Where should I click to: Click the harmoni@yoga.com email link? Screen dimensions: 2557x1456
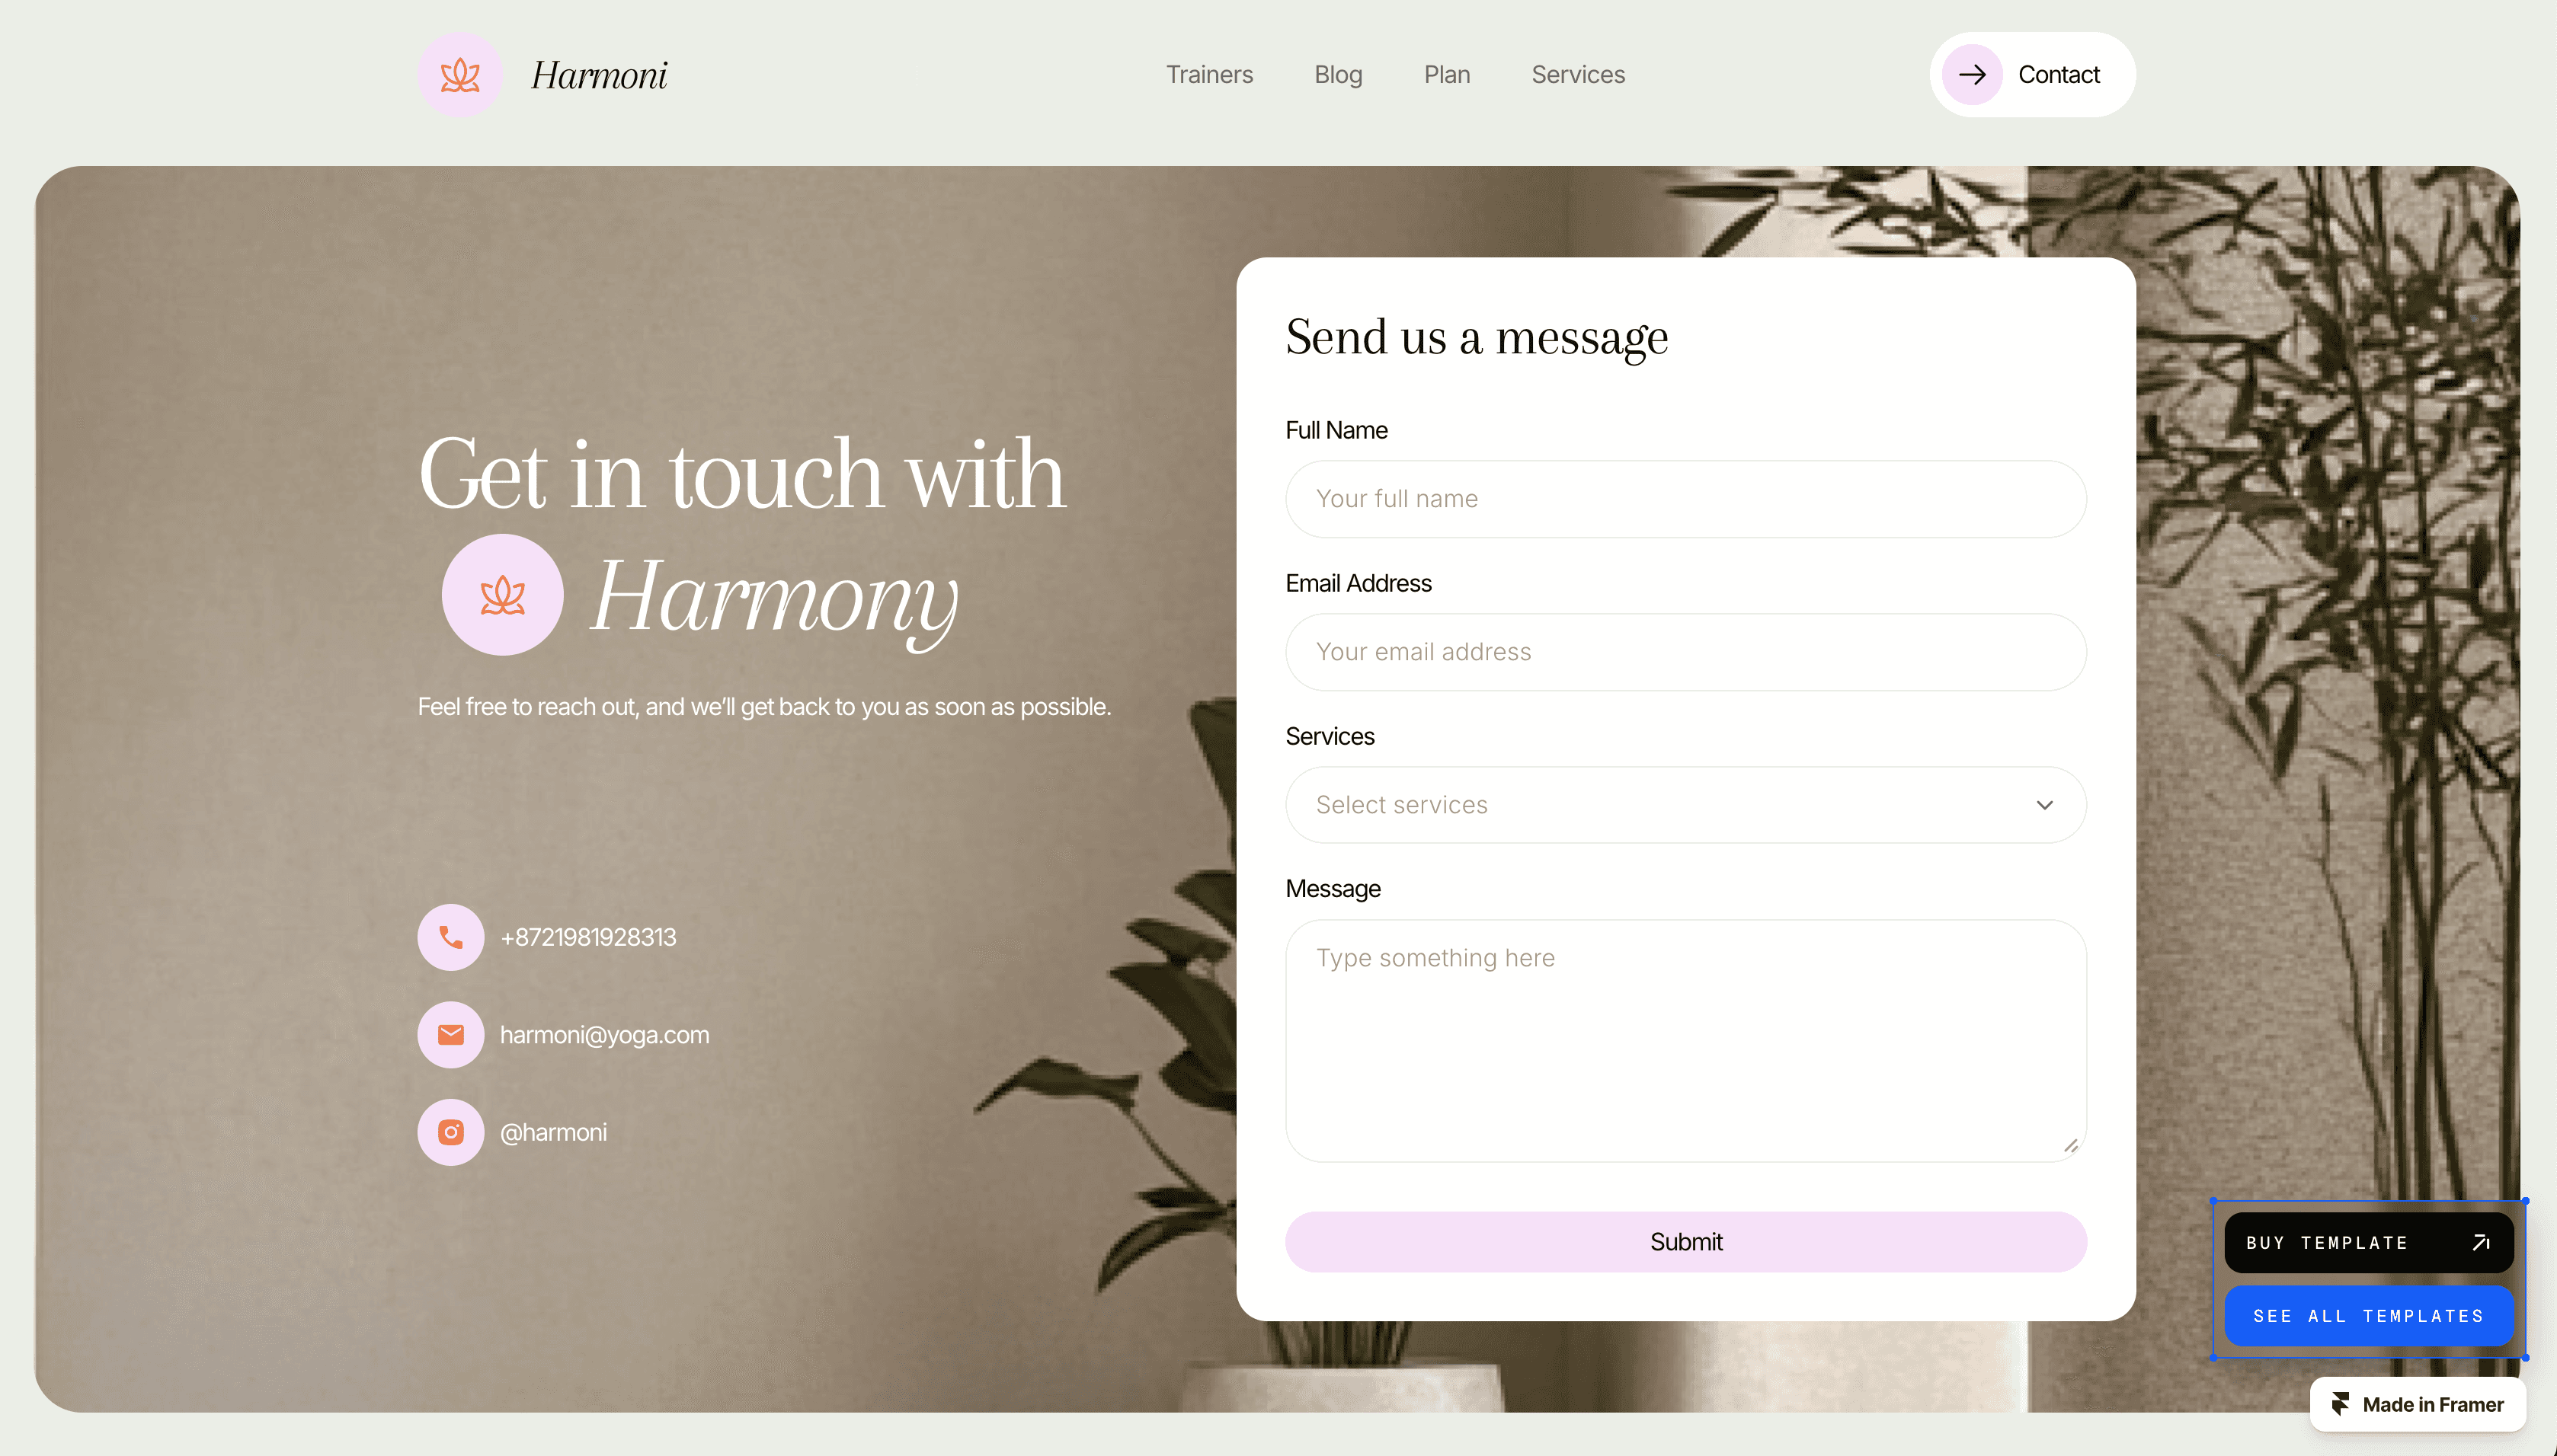(604, 1035)
